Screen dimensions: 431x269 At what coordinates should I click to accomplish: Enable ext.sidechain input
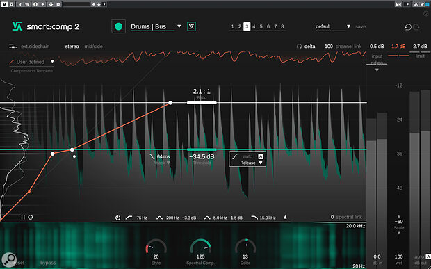(x=35, y=47)
